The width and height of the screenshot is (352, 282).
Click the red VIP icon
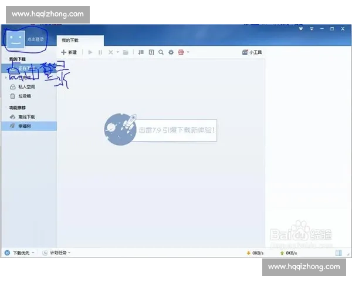pos(181,52)
